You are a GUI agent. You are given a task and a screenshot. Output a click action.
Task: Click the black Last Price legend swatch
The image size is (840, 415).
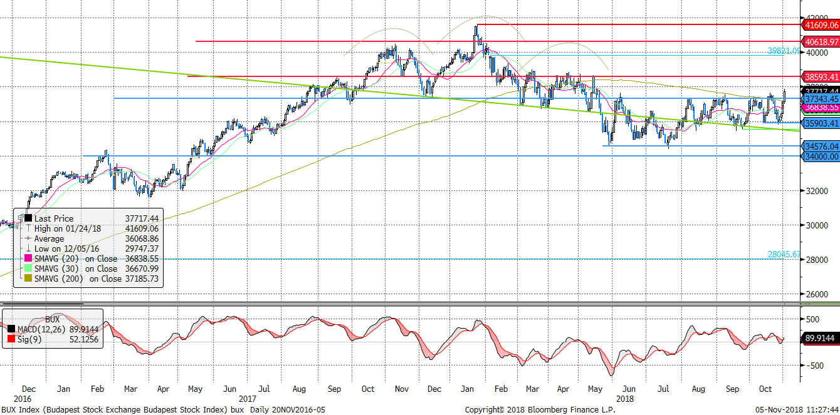pyautogui.click(x=28, y=218)
